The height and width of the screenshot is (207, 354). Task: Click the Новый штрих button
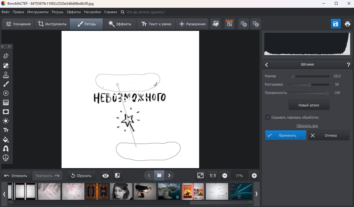coord(309,105)
